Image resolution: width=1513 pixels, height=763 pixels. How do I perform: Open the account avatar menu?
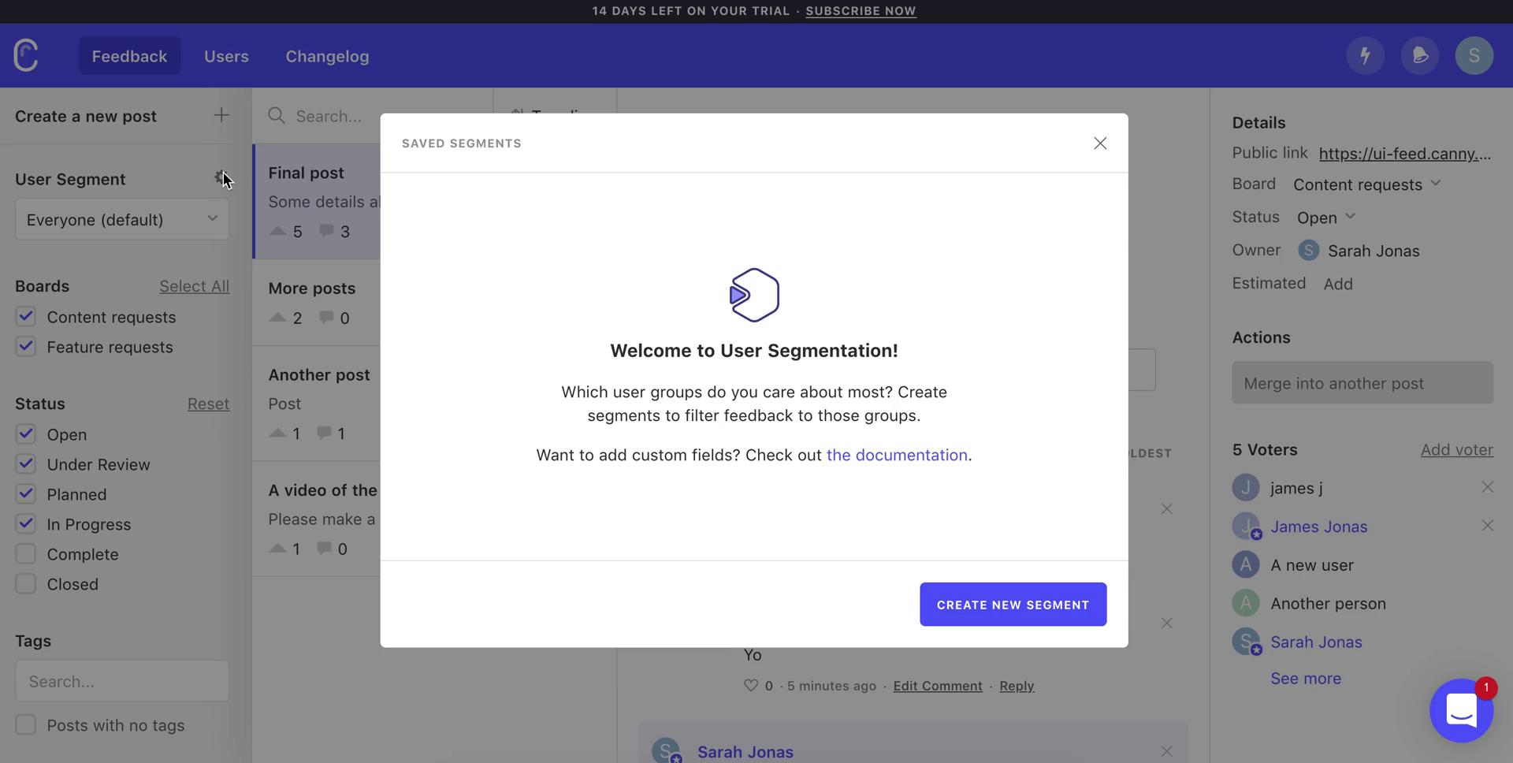(x=1474, y=56)
